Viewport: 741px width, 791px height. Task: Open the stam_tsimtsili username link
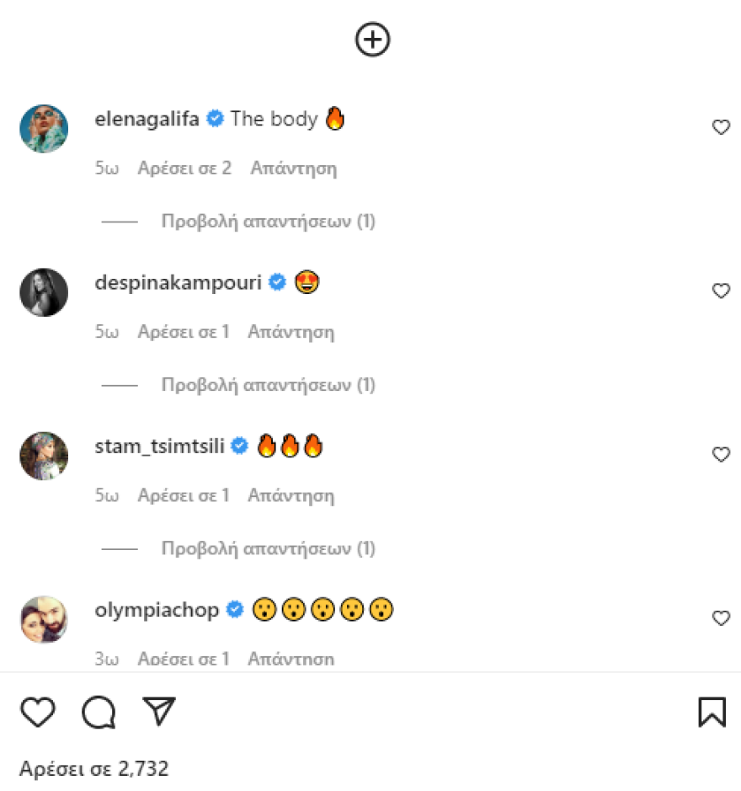(x=160, y=446)
